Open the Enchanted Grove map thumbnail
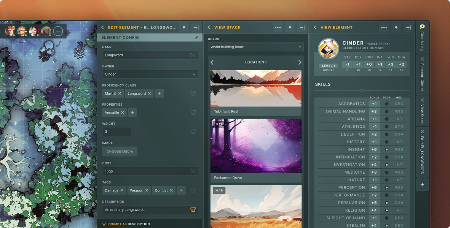Screen dimensions: 450x228 (x=256, y=146)
